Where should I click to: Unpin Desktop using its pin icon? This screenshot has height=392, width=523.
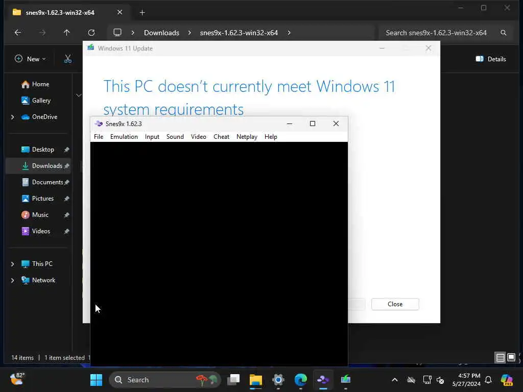click(66, 150)
